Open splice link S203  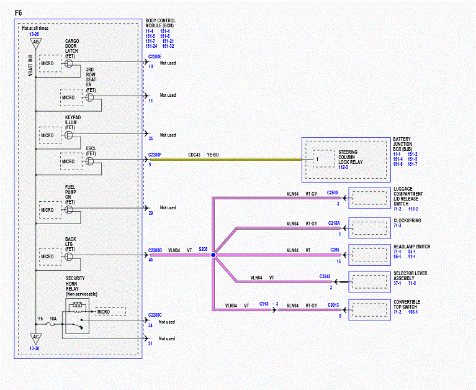(203, 250)
